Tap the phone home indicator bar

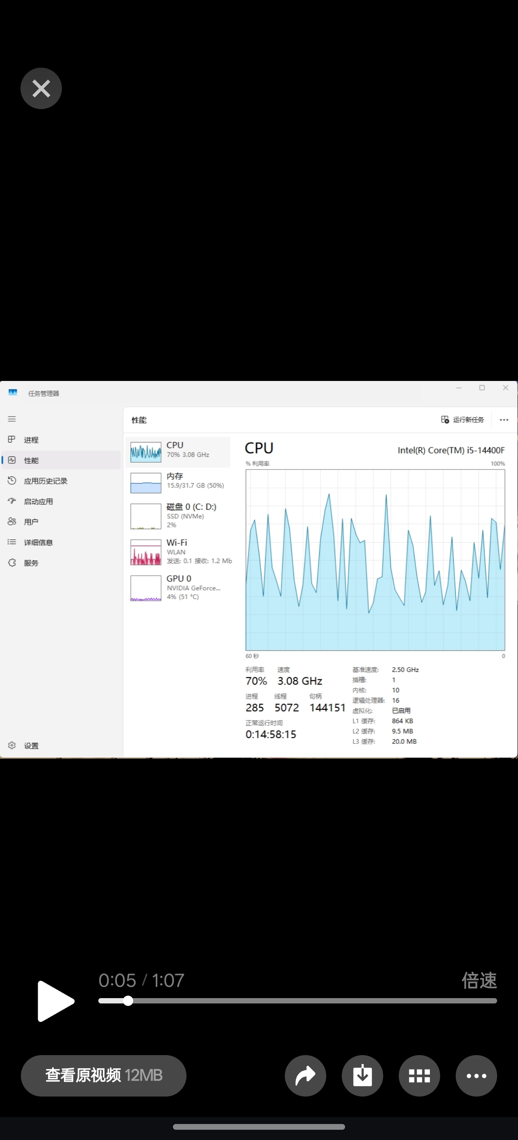[x=259, y=1127]
